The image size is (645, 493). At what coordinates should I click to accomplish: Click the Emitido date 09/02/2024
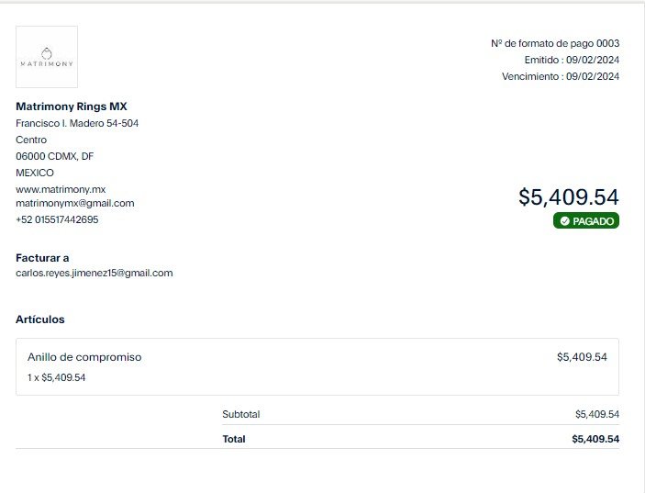593,60
